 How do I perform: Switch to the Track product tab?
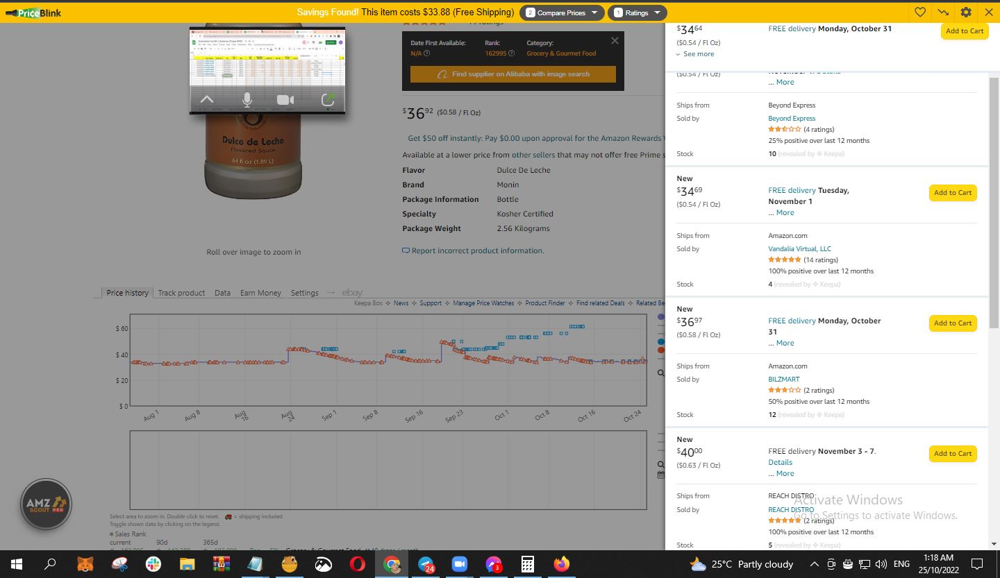[181, 293]
